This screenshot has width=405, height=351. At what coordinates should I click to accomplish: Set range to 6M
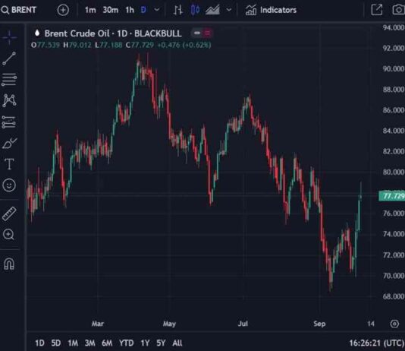(107, 343)
